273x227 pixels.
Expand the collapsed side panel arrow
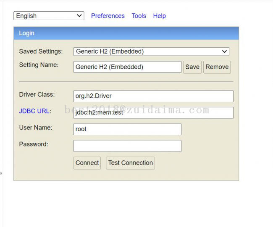click(x=1, y=173)
